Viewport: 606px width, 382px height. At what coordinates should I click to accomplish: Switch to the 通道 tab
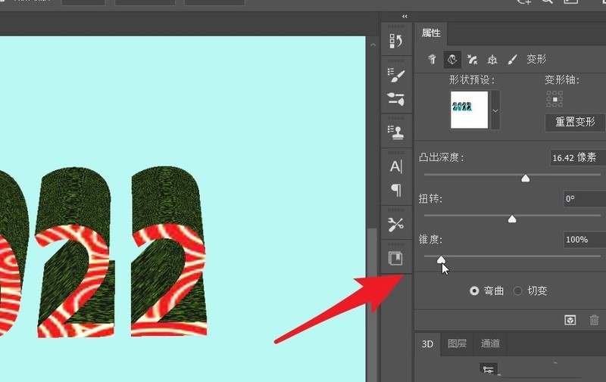point(490,343)
